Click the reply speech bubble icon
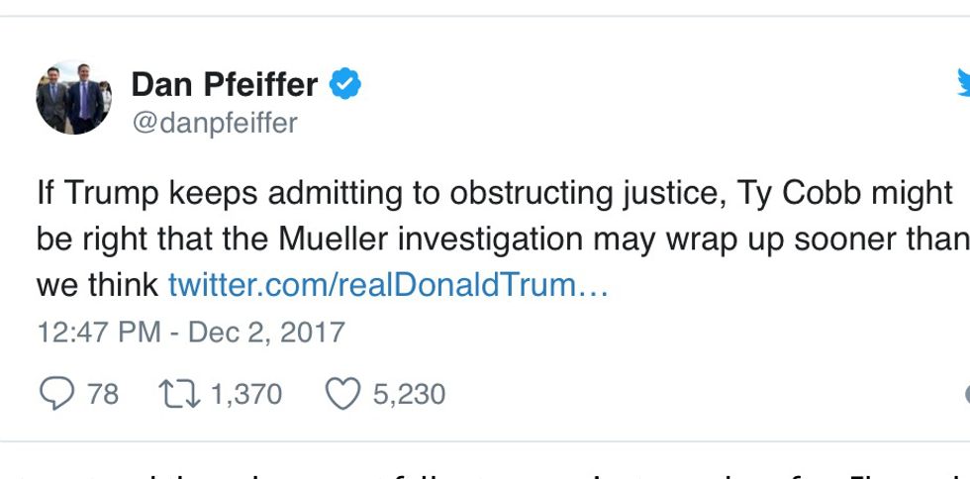Viewport: 970px width, 479px height. (55, 394)
